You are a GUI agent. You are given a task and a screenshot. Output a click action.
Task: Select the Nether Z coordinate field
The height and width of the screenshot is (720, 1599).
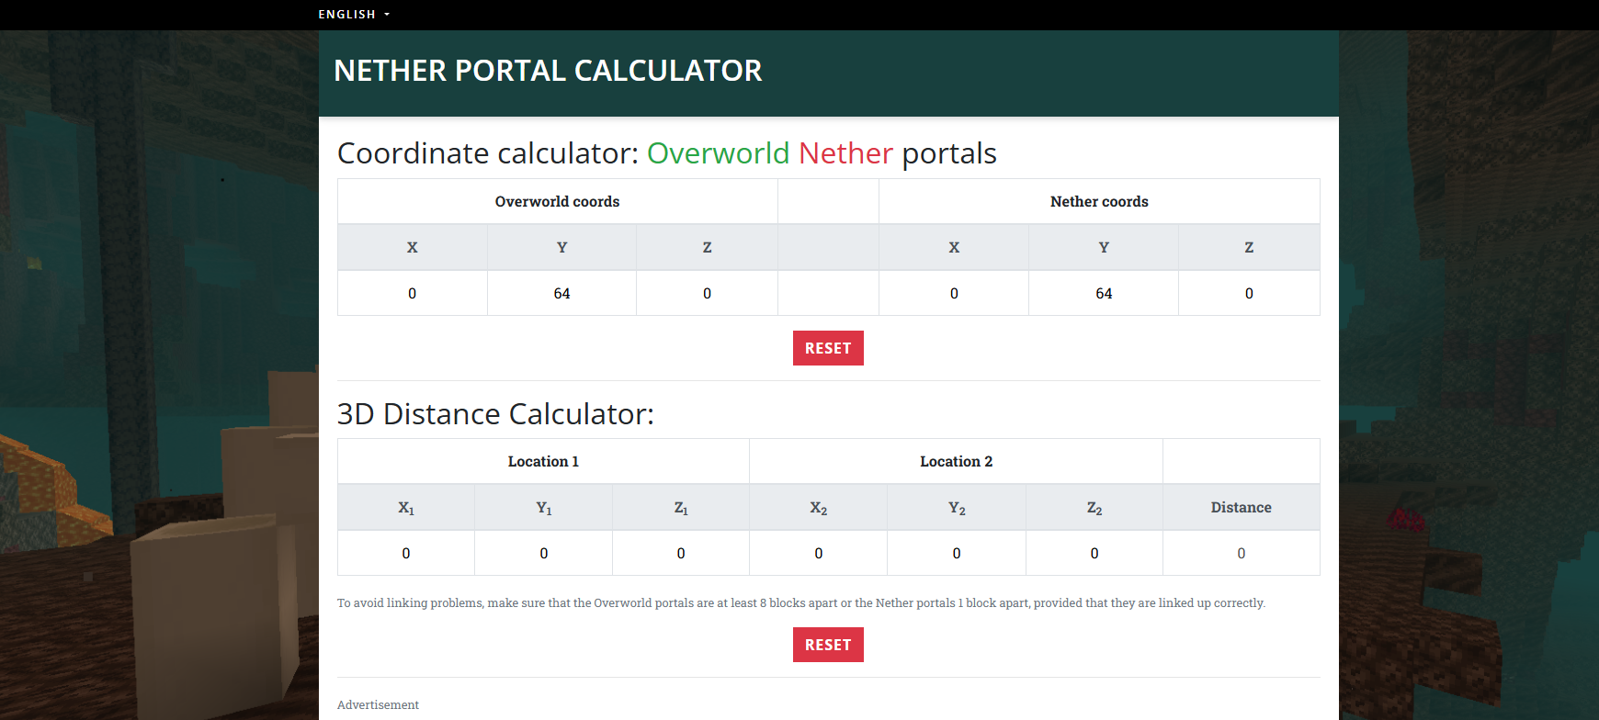(x=1249, y=293)
